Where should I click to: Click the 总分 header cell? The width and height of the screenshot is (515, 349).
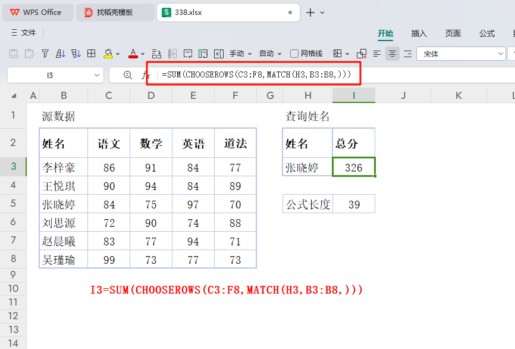point(354,143)
